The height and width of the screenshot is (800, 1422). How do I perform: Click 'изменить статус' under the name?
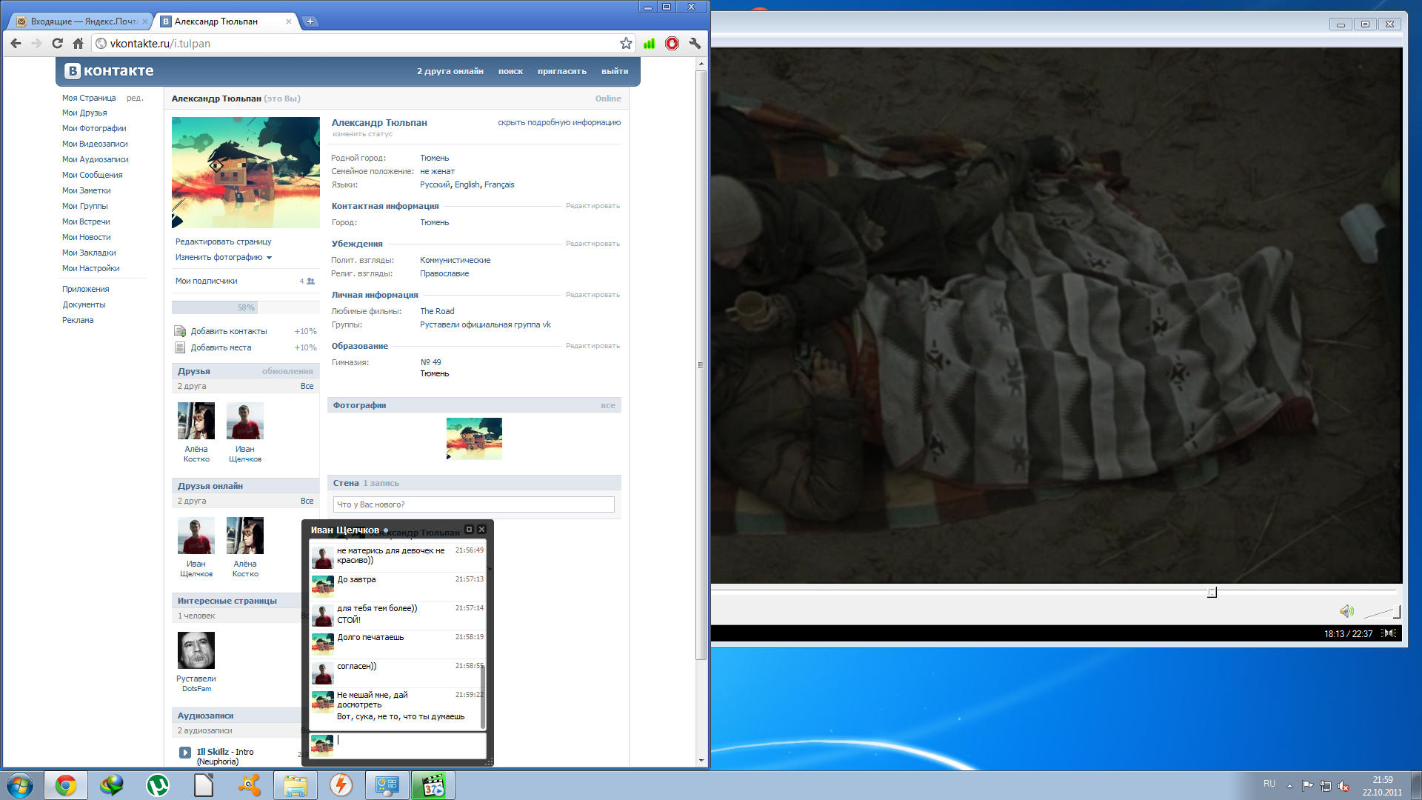pos(362,134)
